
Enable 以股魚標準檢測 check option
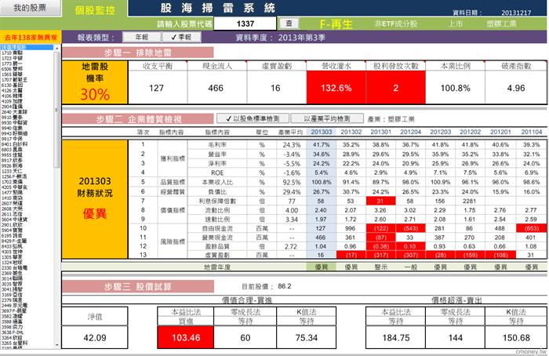click(253, 118)
